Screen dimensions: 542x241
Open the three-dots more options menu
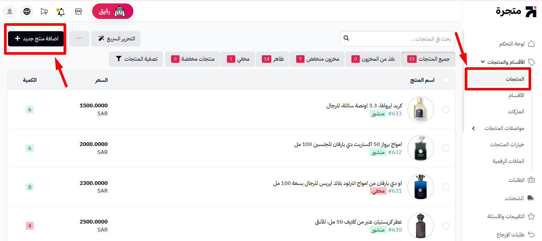79,39
